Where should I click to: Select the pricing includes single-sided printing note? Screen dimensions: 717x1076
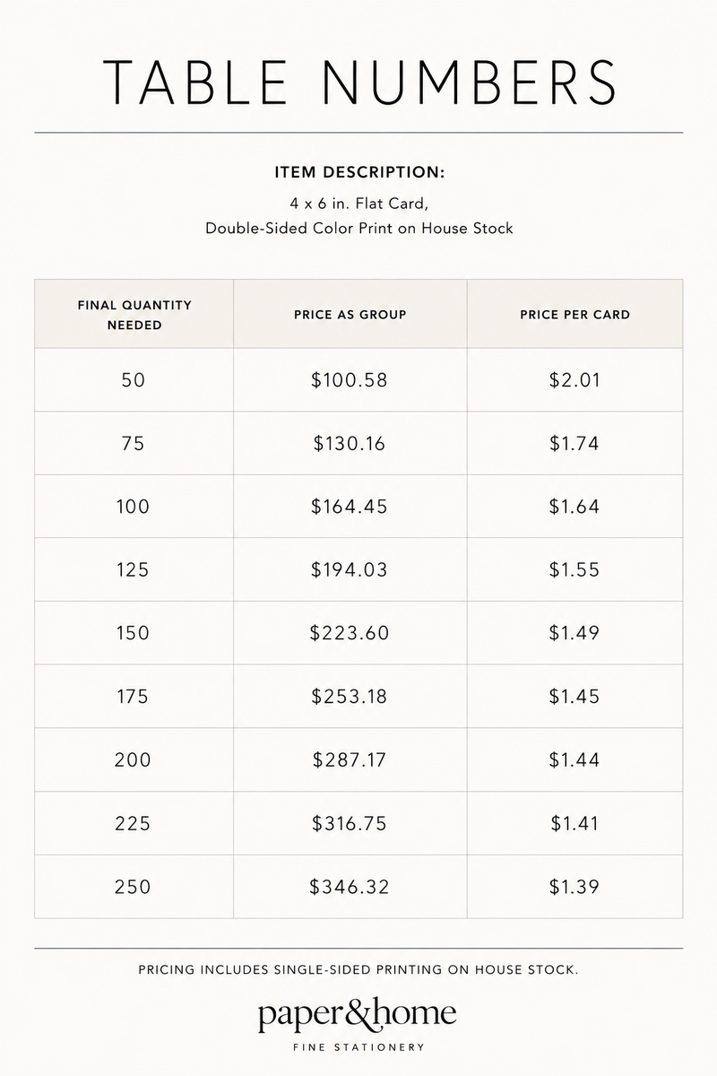pos(358,969)
